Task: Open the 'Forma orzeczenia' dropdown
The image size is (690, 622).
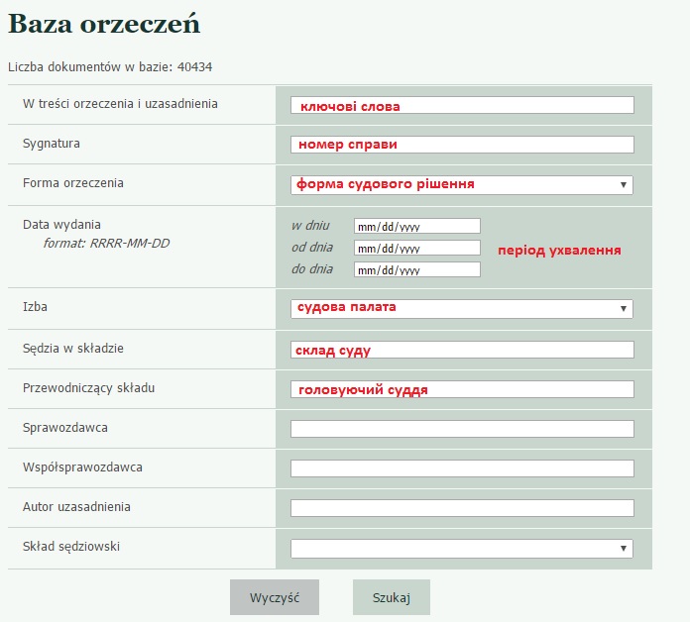Action: (x=462, y=184)
